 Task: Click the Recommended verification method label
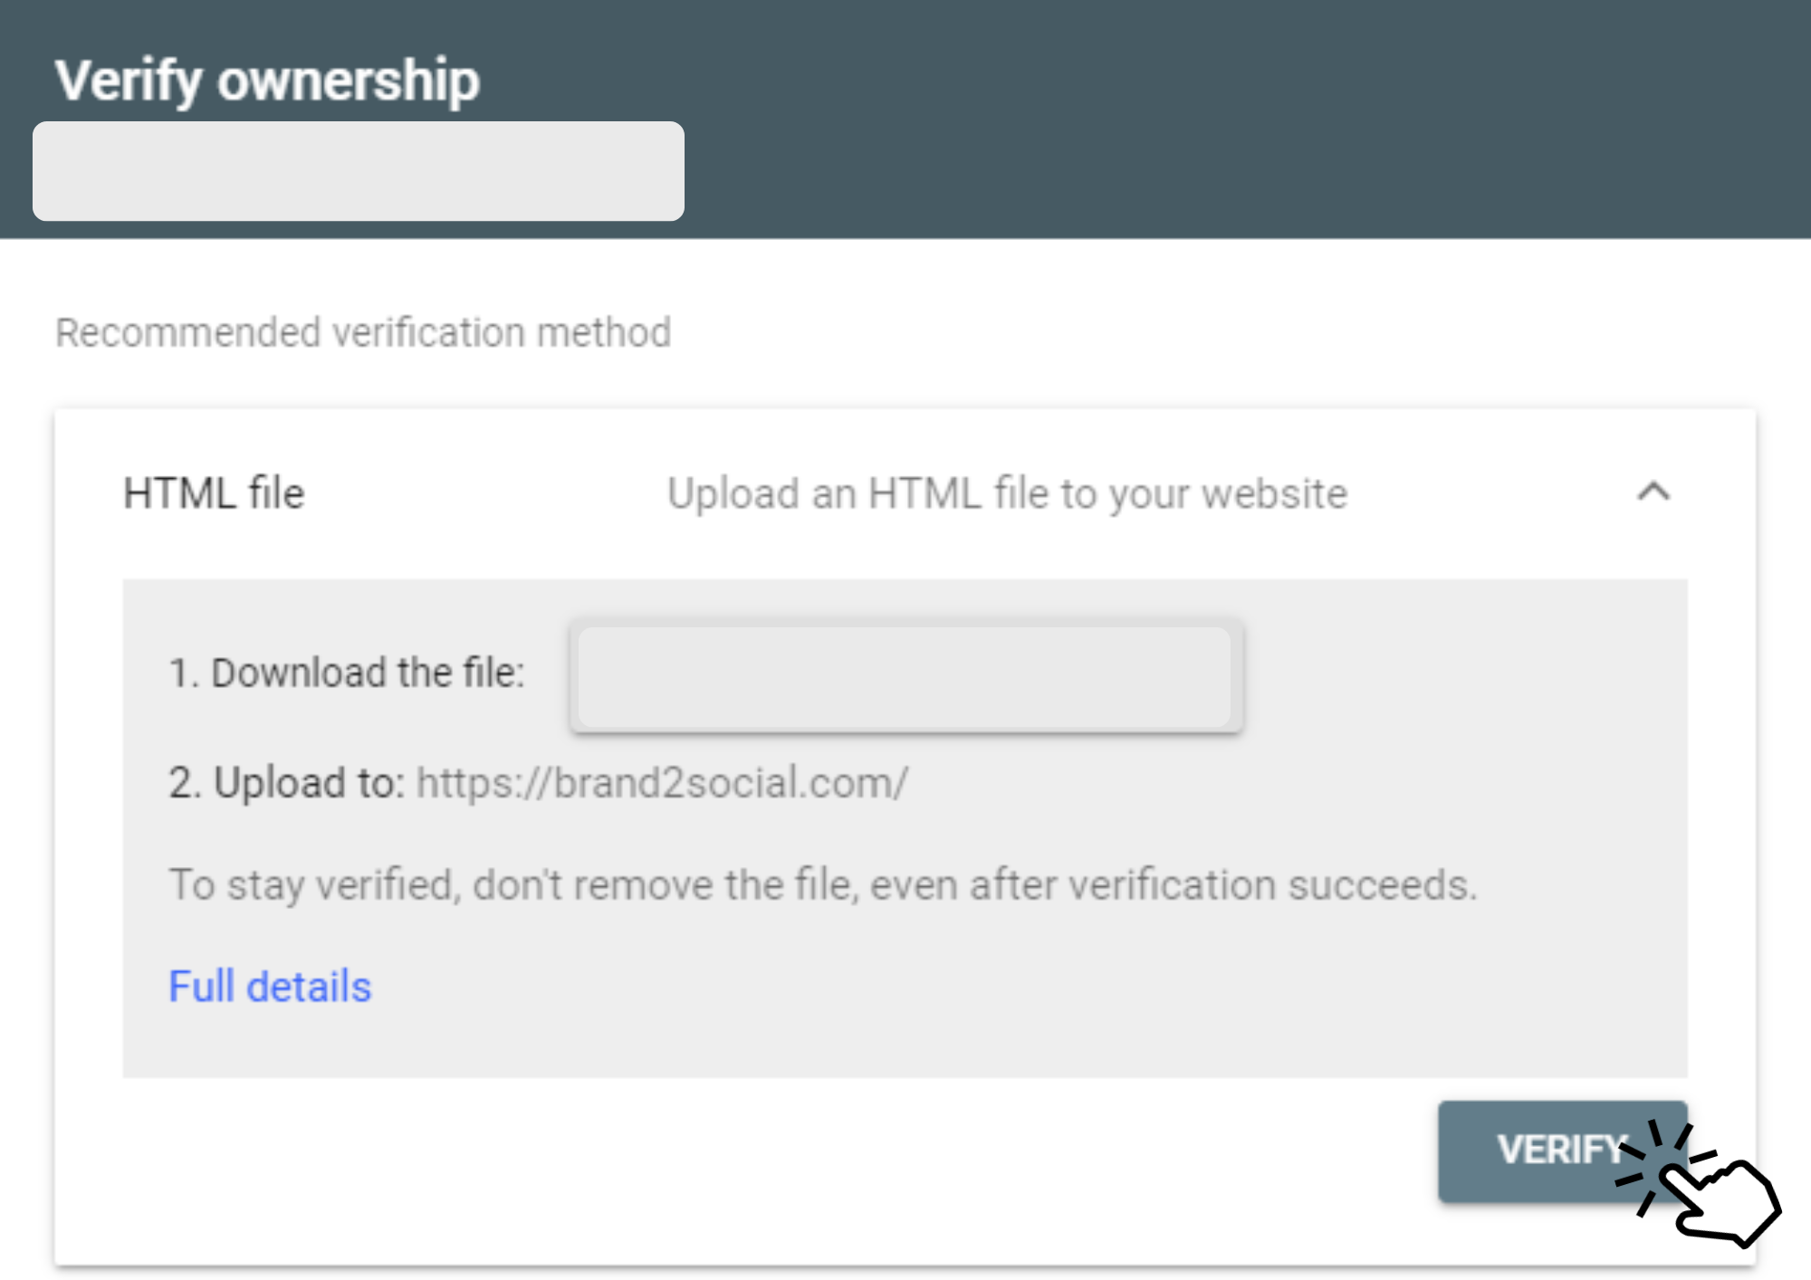tap(363, 332)
